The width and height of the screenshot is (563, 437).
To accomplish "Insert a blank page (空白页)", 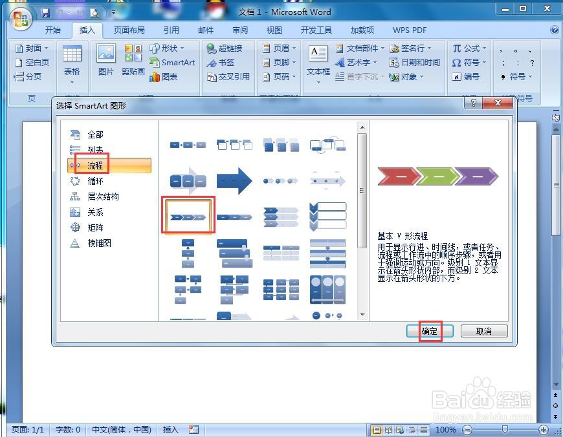I will click(32, 63).
